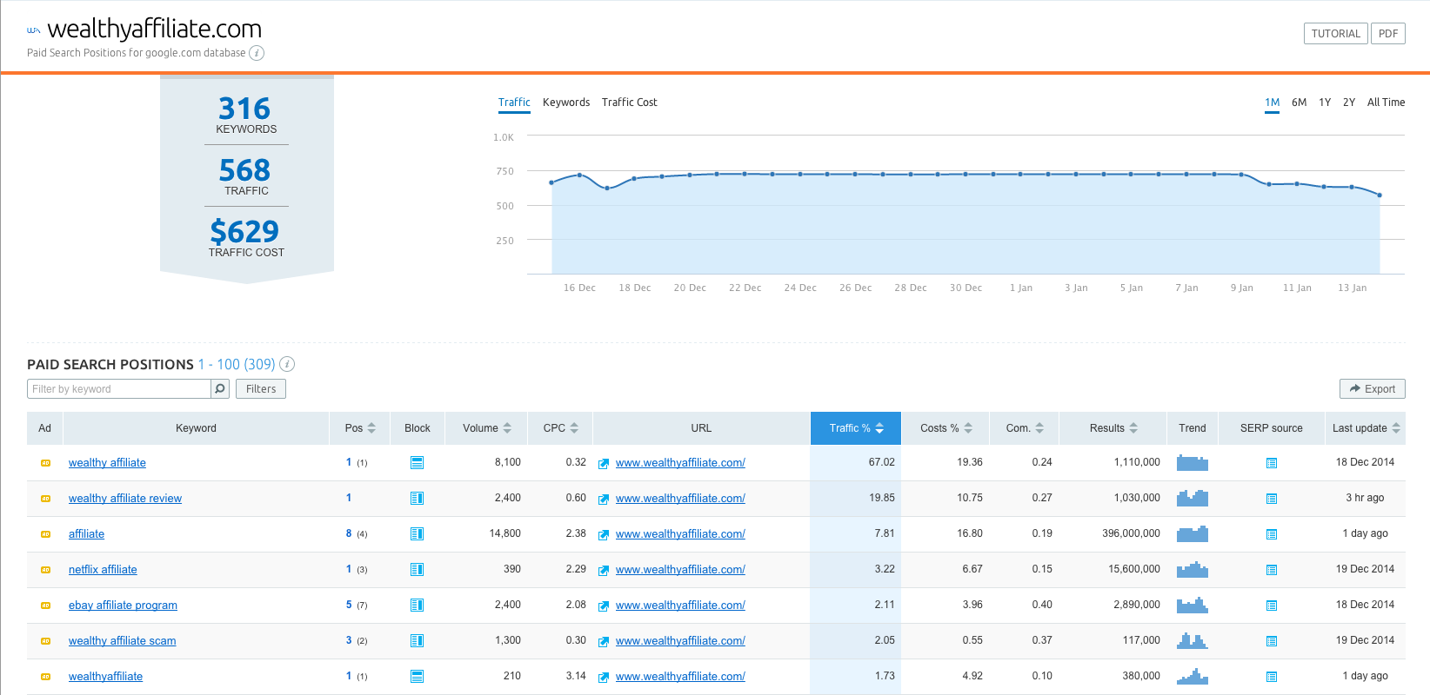Click chart data point above 16 Dec

pos(579,175)
